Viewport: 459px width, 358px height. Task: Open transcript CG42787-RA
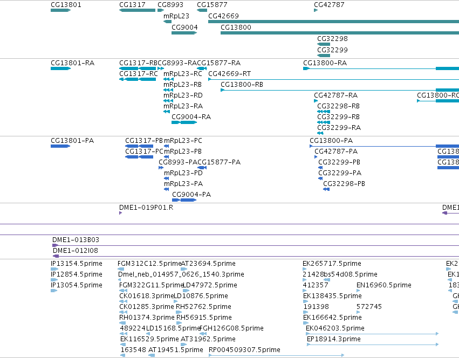pos(336,95)
